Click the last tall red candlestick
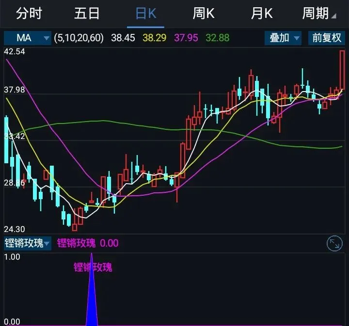Viewport: 349px width, 326px height. [x=342, y=70]
